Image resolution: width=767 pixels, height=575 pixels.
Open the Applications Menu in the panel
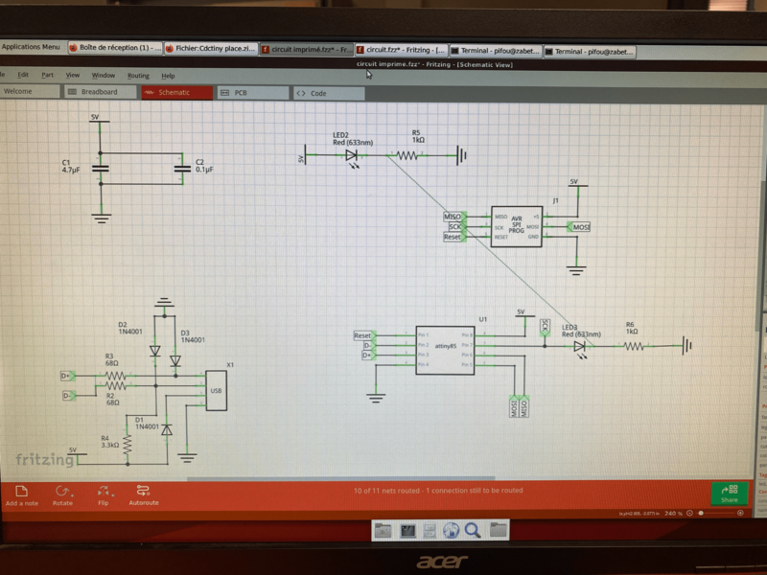click(32, 47)
